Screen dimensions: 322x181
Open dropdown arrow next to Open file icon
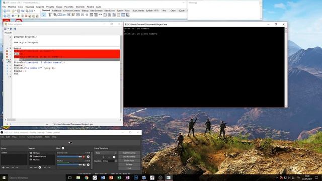(16, 11)
